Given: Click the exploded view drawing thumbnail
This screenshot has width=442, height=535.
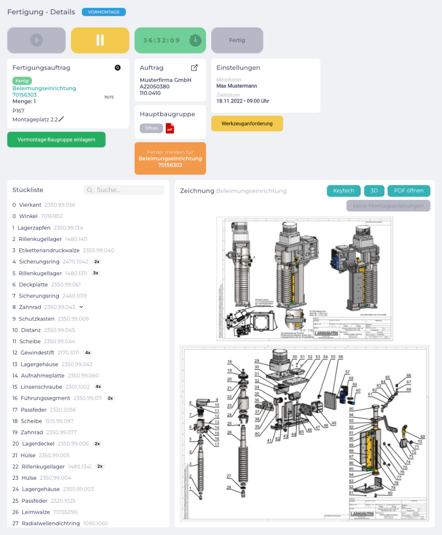Looking at the screenshot, I should 304,433.
